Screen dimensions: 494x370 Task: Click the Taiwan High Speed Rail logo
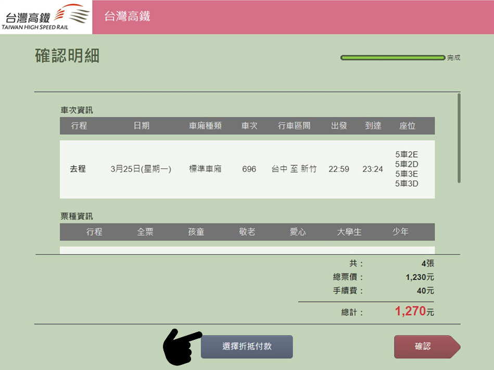(x=46, y=17)
